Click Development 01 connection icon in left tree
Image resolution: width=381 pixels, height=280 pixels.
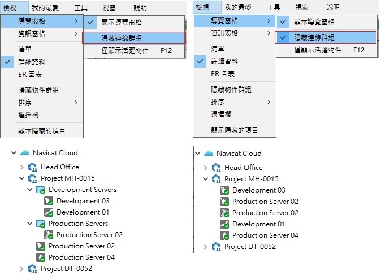(x=49, y=212)
